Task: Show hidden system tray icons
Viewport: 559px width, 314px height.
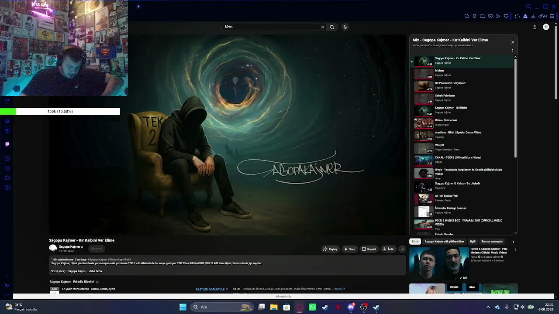Action: click(x=488, y=307)
